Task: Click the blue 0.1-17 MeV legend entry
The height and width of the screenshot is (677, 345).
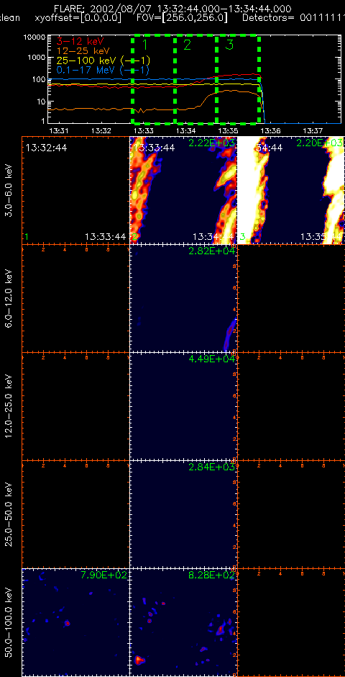Action: [x=103, y=70]
